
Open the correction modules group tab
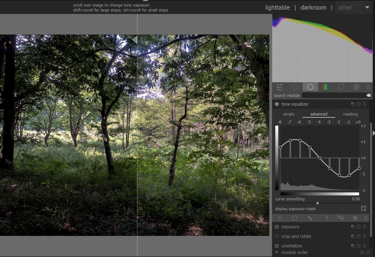click(x=341, y=87)
